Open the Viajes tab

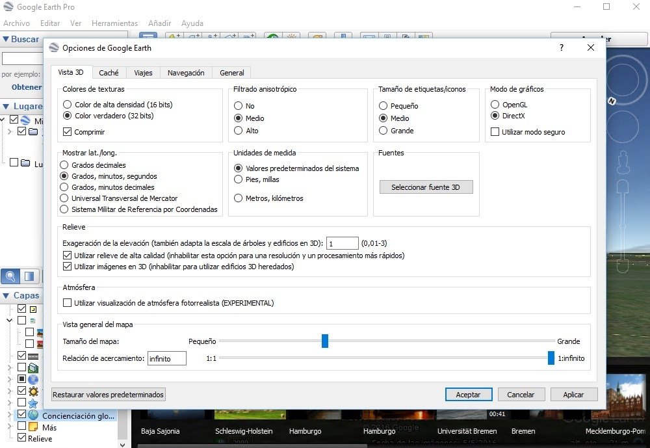pyautogui.click(x=143, y=73)
